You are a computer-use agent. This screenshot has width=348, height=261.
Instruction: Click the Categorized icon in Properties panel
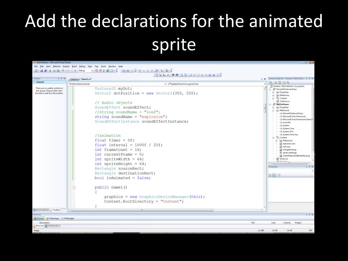(270, 175)
